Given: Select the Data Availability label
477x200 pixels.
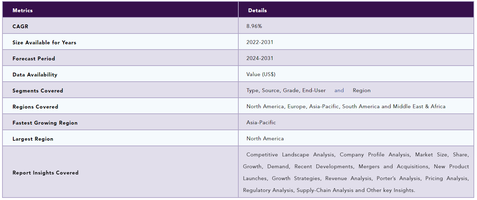Looking at the screenshot, I should [35, 75].
